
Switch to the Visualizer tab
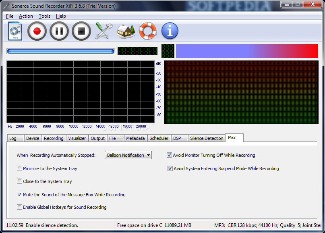tap(77, 138)
